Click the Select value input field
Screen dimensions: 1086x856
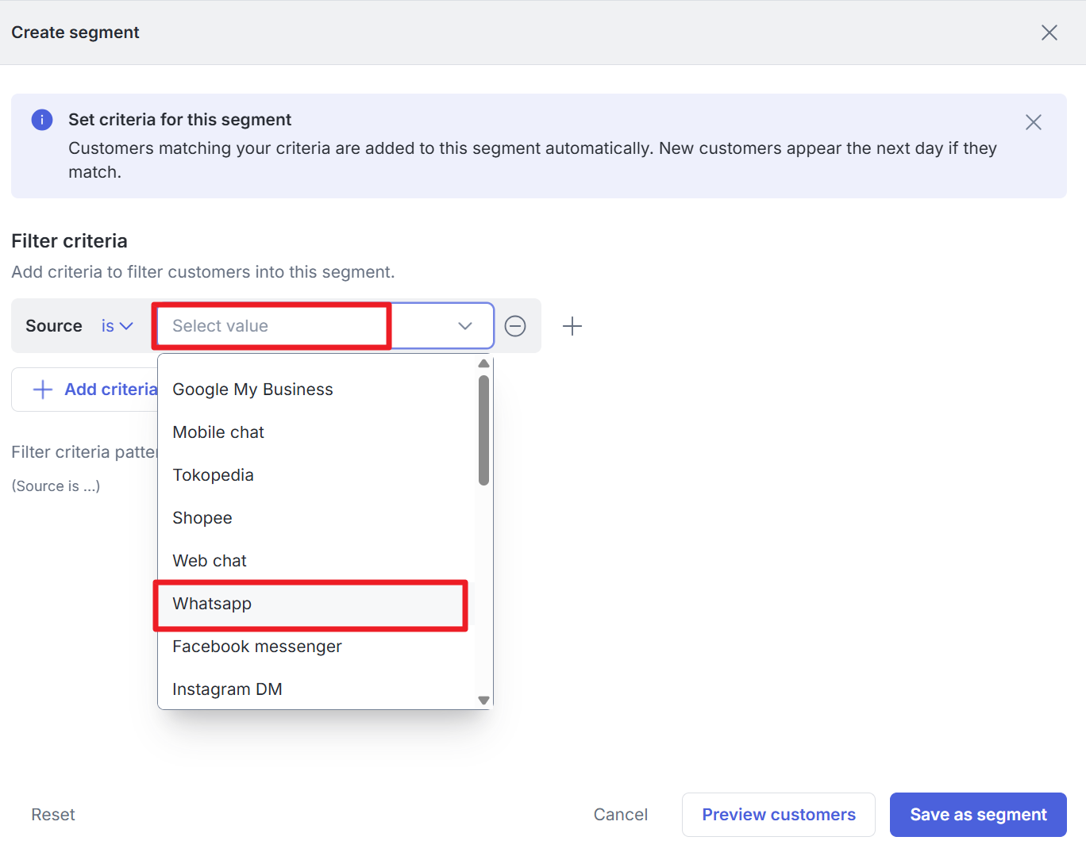[x=325, y=326]
